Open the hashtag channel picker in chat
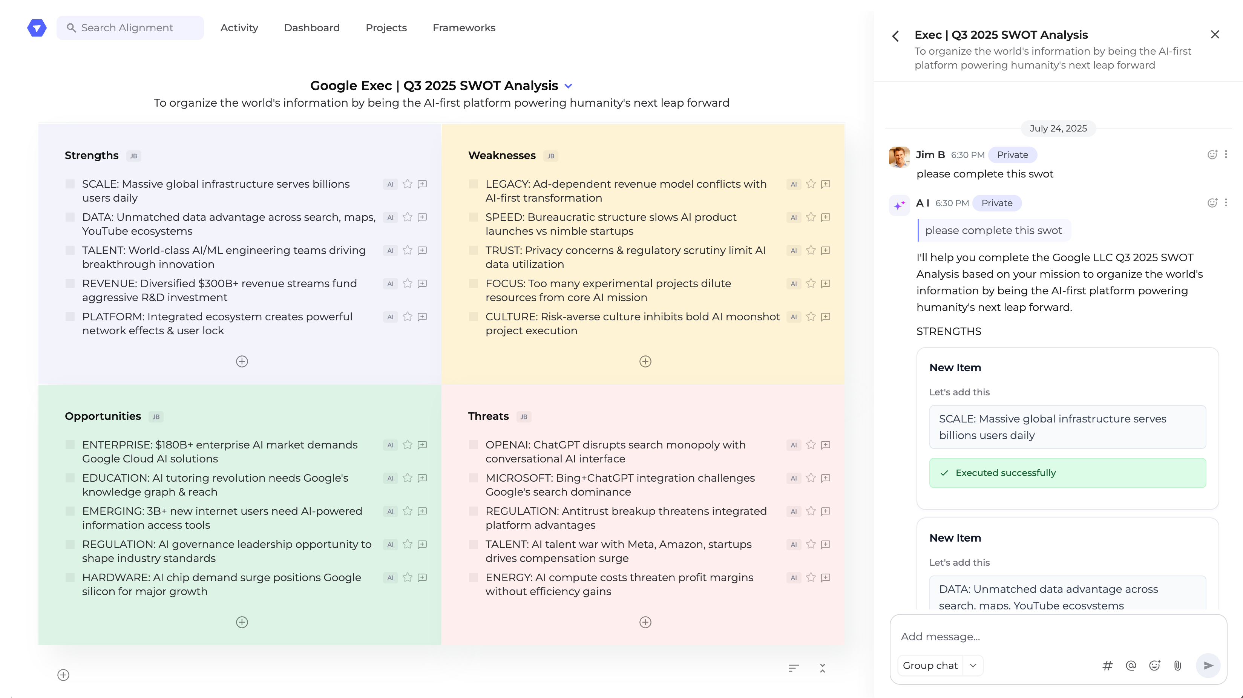Image resolution: width=1243 pixels, height=698 pixels. (x=1107, y=665)
